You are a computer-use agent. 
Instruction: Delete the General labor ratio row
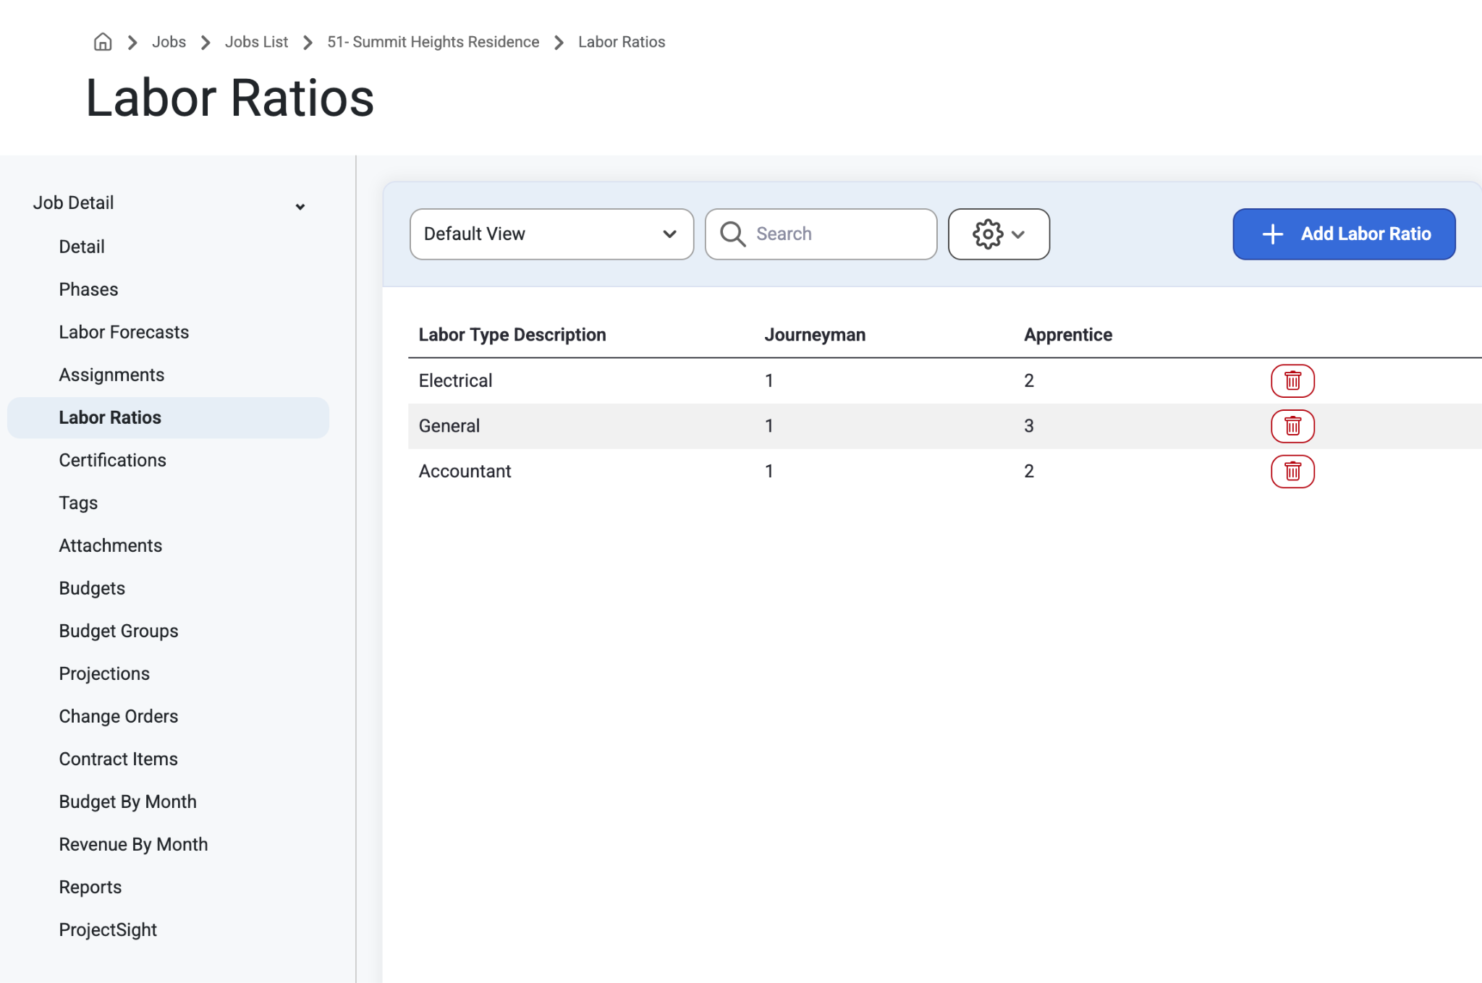[1292, 426]
